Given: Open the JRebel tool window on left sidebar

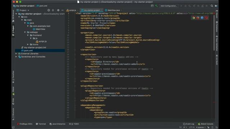Looking at the screenshot, I should point(13,91).
